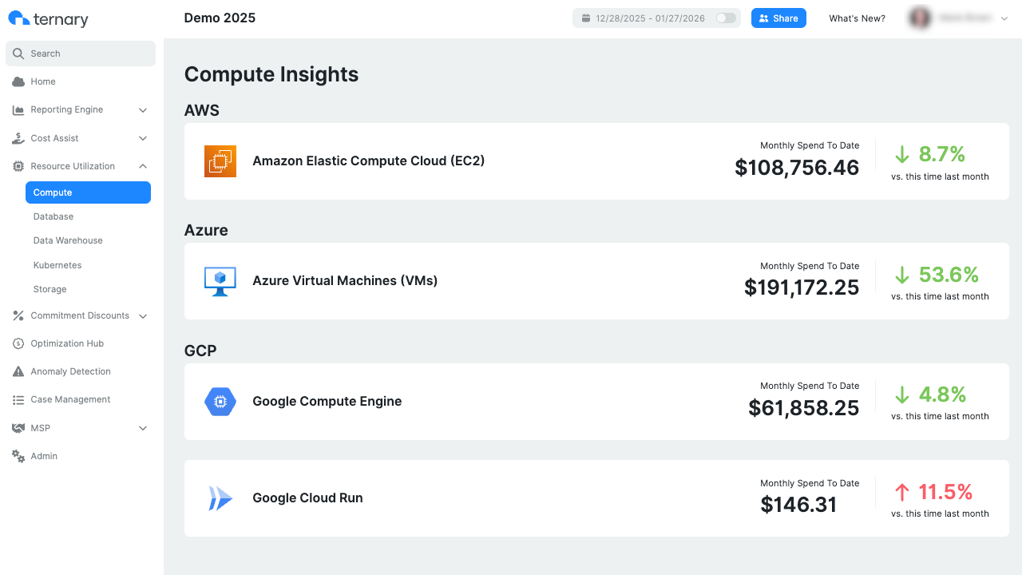The width and height of the screenshot is (1022, 575).
Task: Open the Search sidebar icon
Action: 18,54
